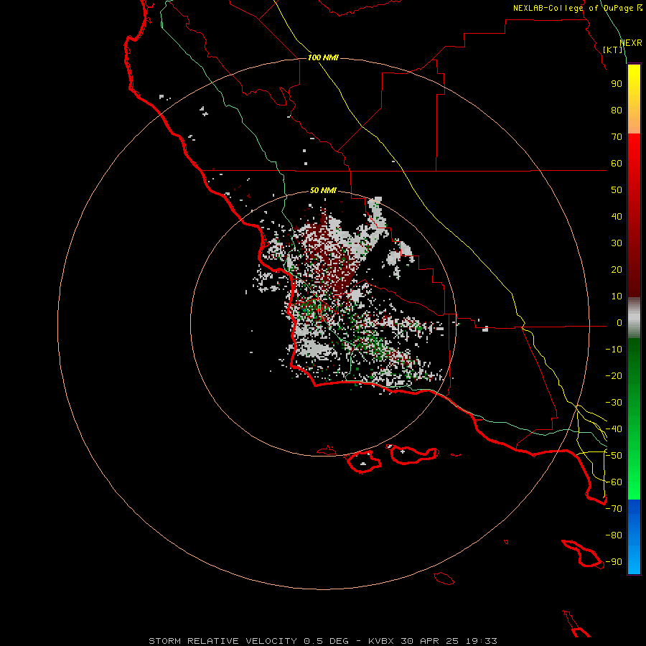
Task: Select the colorbar scale value "-70"
Action: pos(614,509)
